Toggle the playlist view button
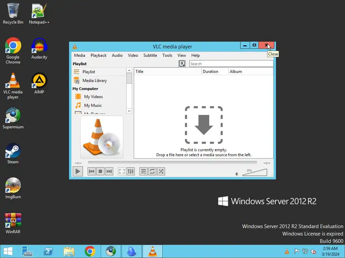 click(x=143, y=171)
